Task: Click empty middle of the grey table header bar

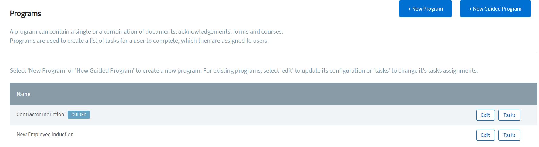Action: coord(273,94)
